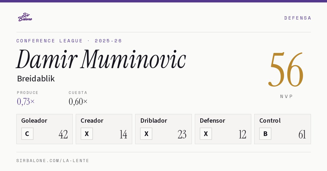This screenshot has width=327, height=171.
Task: Click the Defensor score 12
Action: [x=243, y=134]
